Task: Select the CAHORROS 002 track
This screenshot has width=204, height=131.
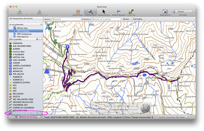Action: click(x=26, y=105)
